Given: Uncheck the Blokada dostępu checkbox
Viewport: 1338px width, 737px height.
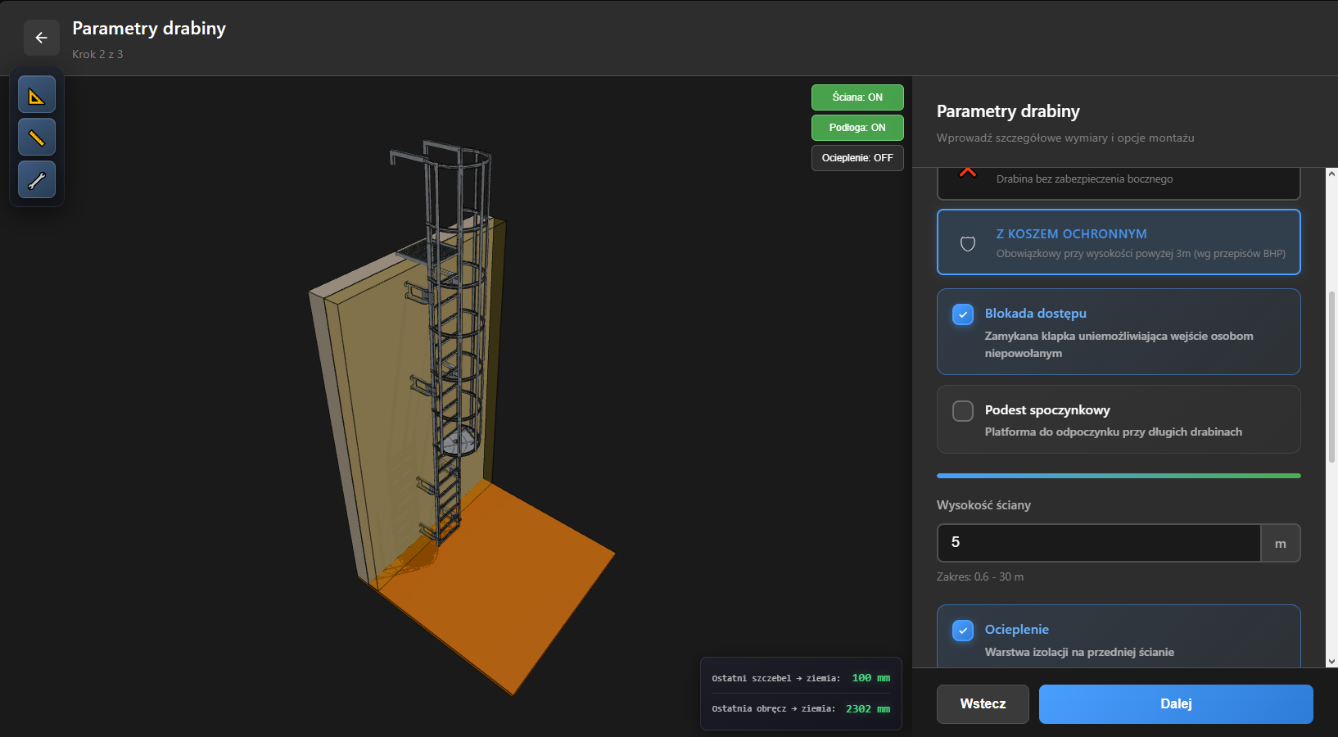Looking at the screenshot, I should [x=963, y=314].
